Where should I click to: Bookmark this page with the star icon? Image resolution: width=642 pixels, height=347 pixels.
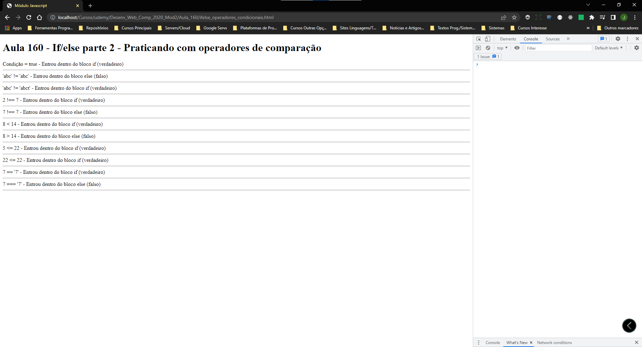pos(514,17)
